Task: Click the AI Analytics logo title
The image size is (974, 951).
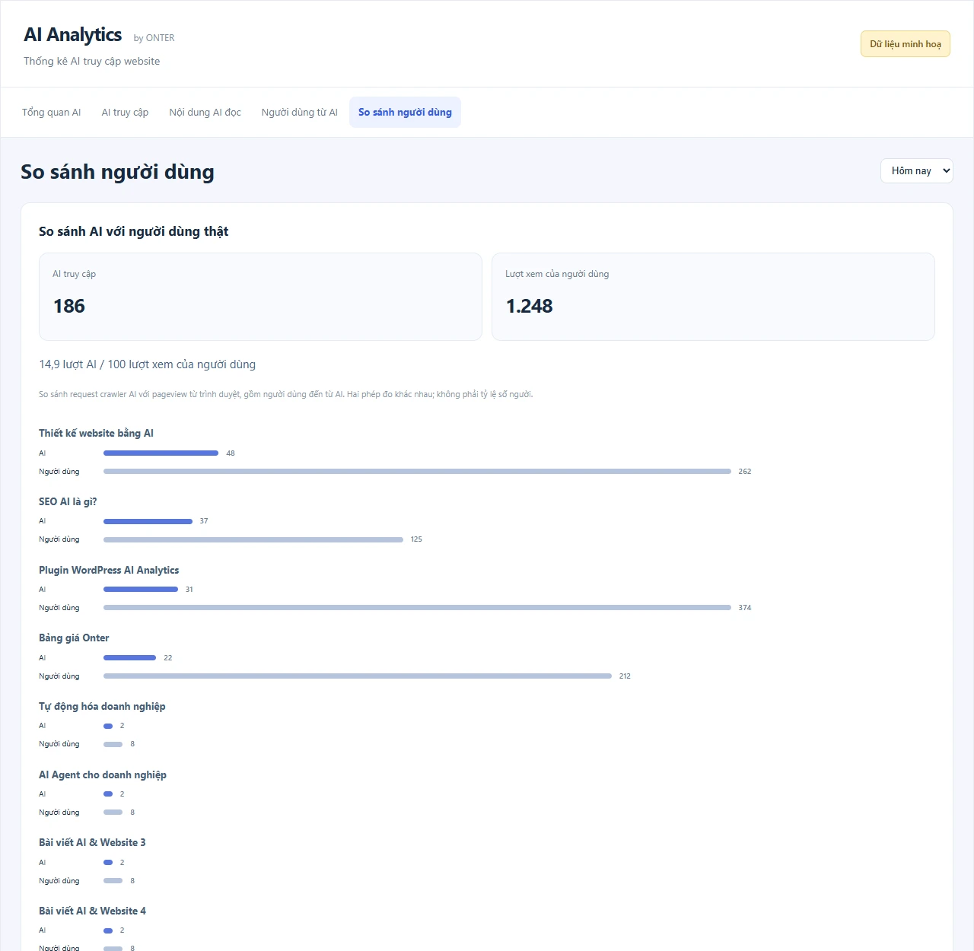Action: click(x=72, y=35)
